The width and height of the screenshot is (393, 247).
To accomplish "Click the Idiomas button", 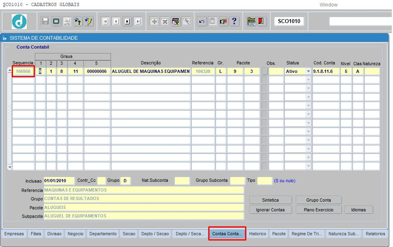I will 359,210.
